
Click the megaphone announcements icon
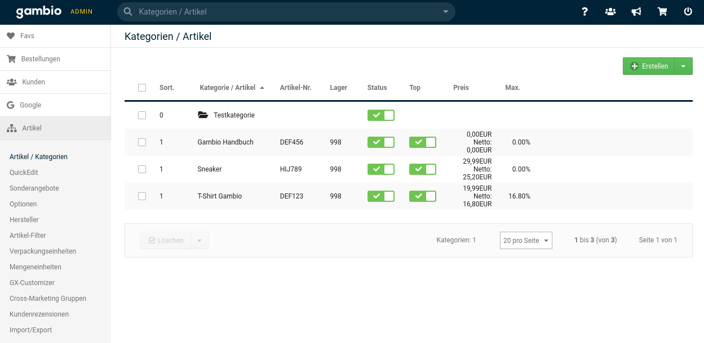point(636,12)
